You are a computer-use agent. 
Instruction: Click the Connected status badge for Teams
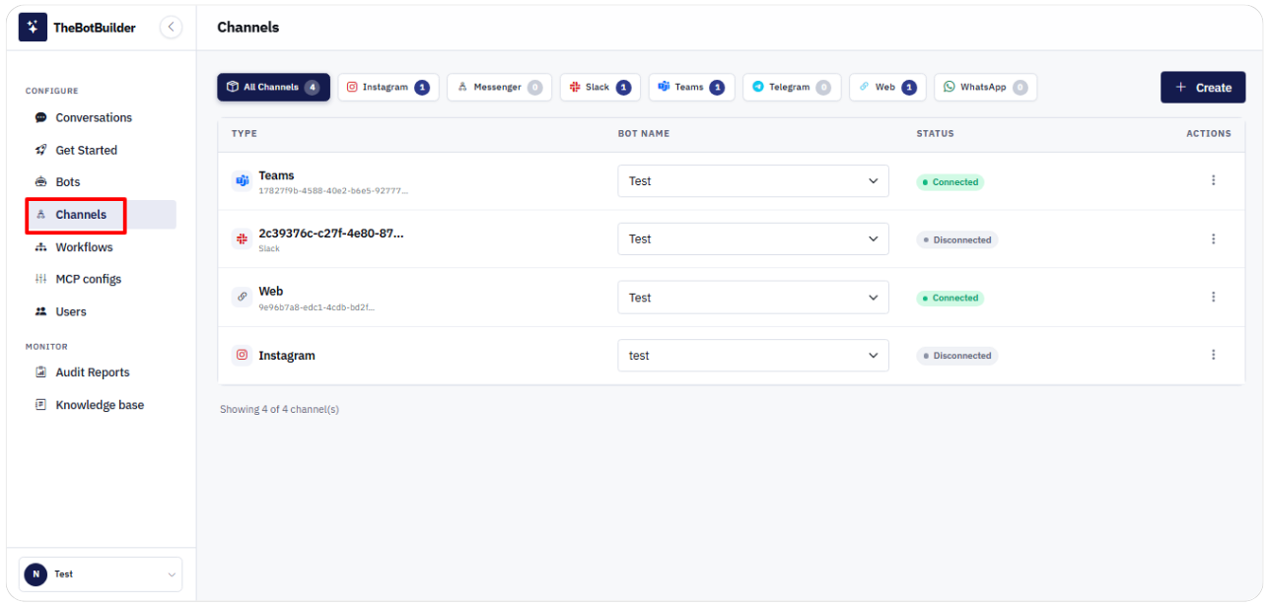950,182
